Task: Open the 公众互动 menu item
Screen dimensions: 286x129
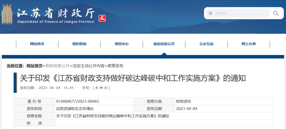Action: coord(206,44)
